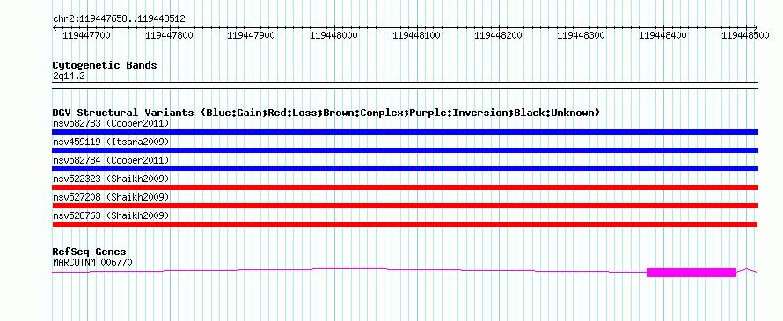
Task: Click the MARCO|NM_006770 gene label
Action: tap(92, 262)
